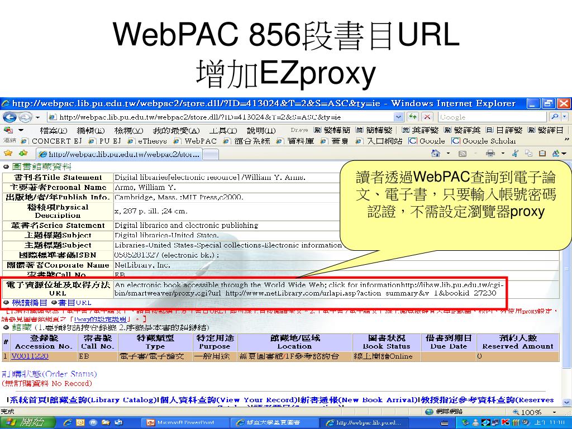This screenshot has height=429, width=572.
Task: Select the webpac.lib.pu.edu.tw browser tab
Action: click(x=119, y=154)
